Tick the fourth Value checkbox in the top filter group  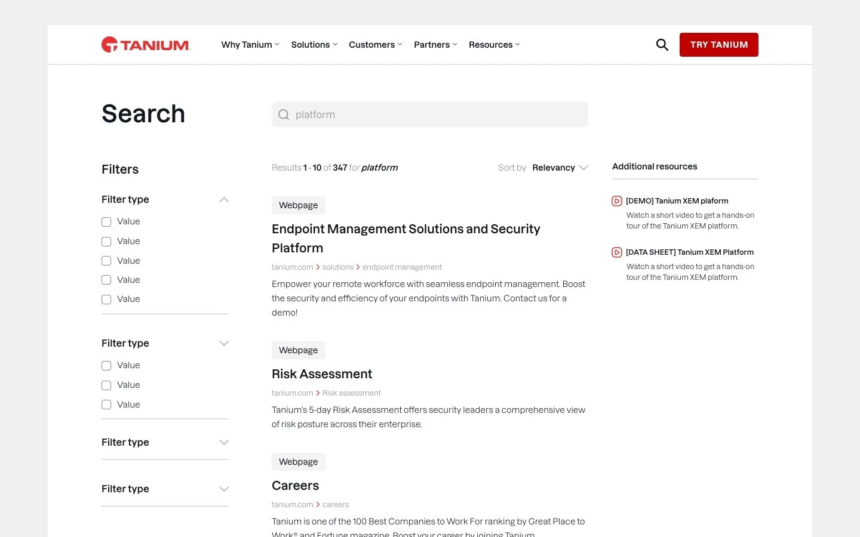click(106, 280)
